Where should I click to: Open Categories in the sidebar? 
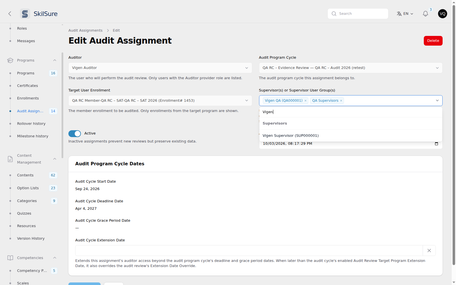tap(27, 201)
